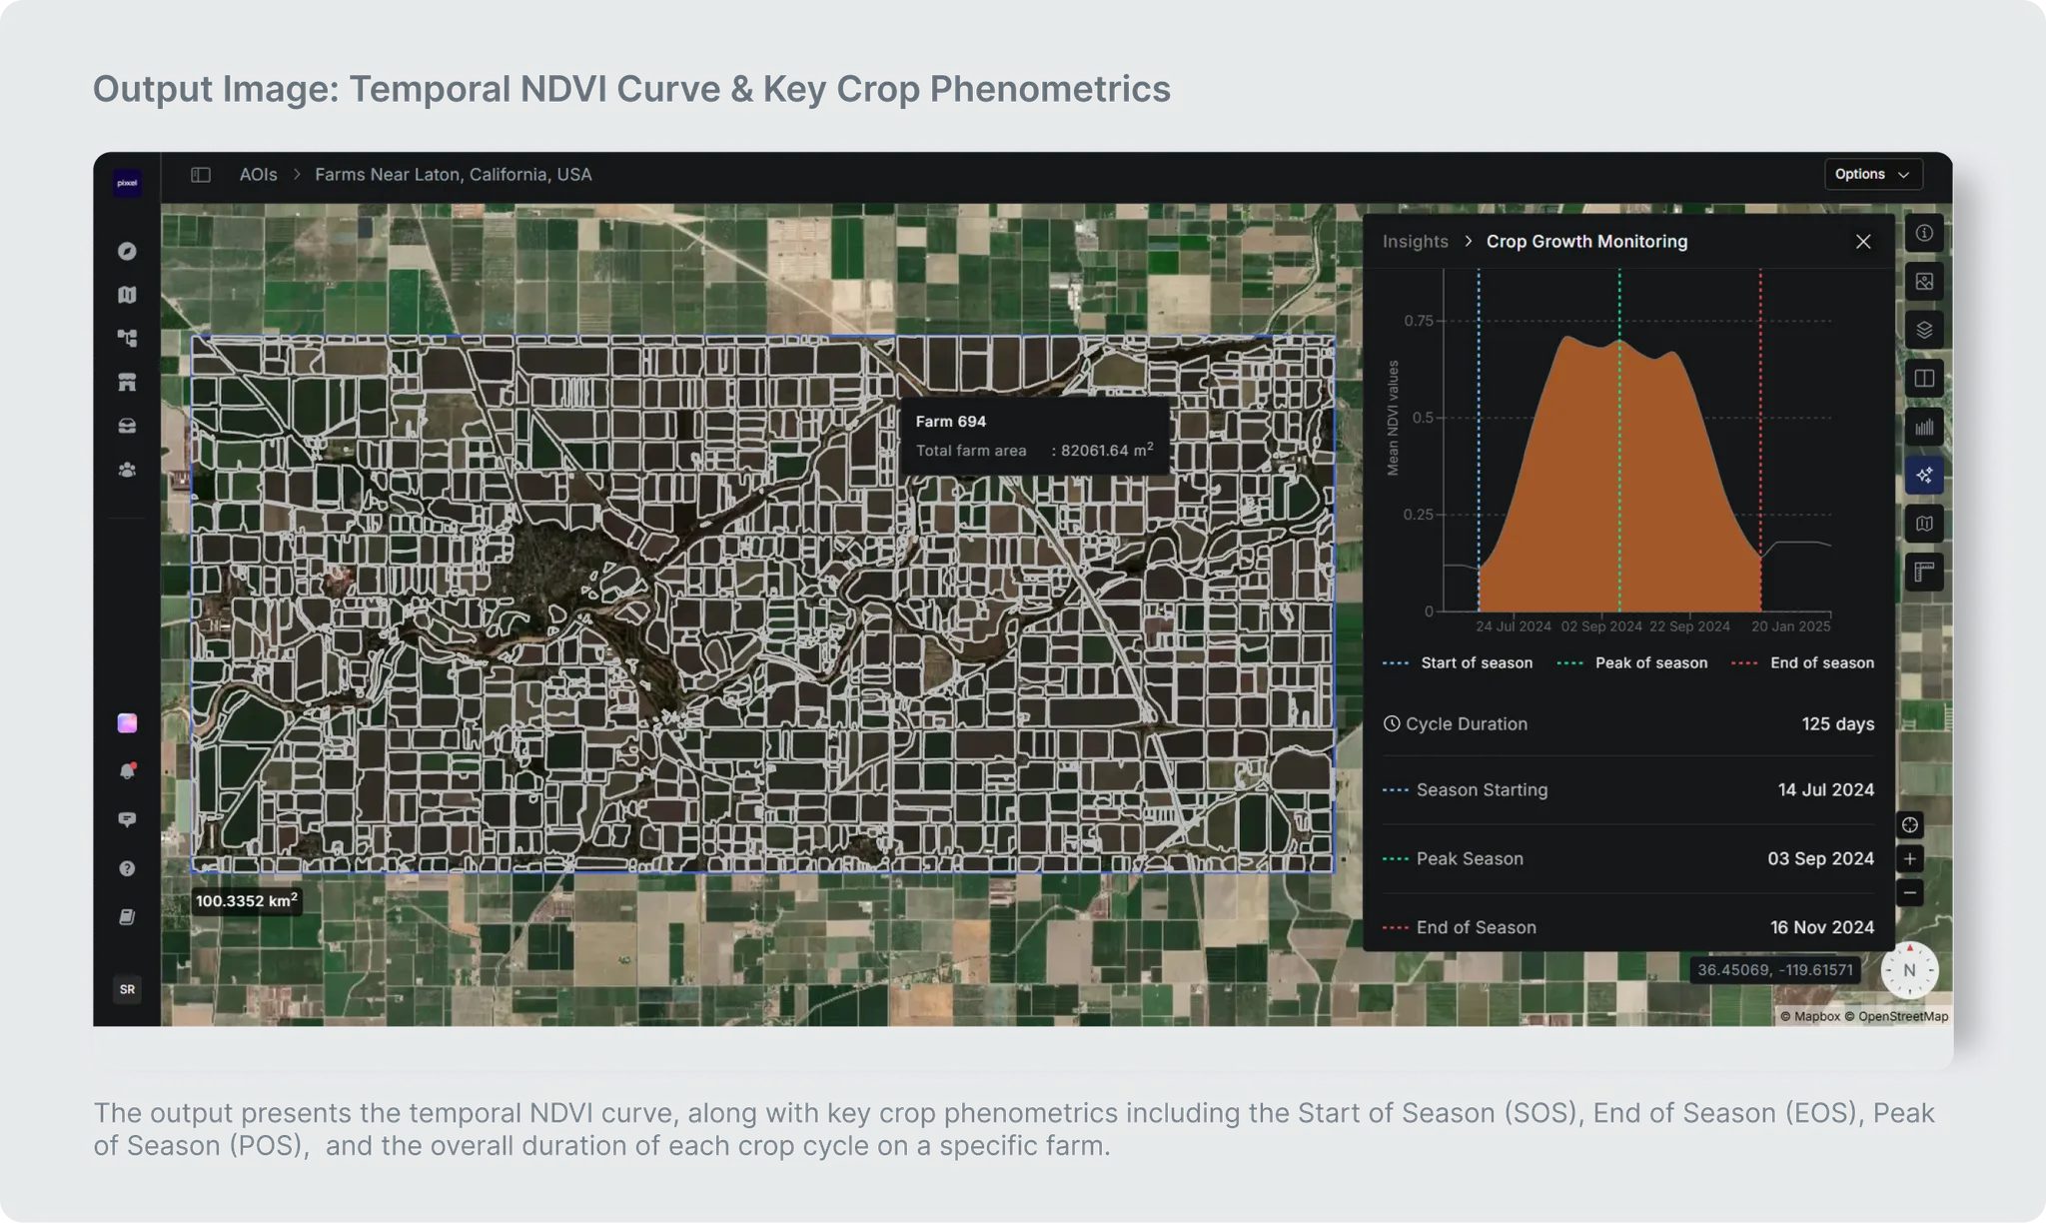This screenshot has width=2046, height=1223.
Task: Open the inbox tray icon in left sidebar
Action: (x=127, y=426)
